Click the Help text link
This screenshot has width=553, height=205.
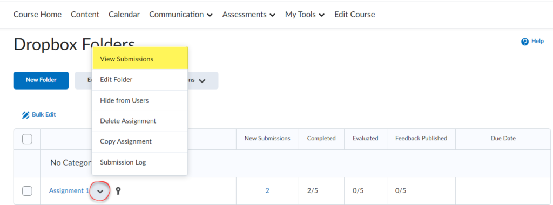point(537,41)
